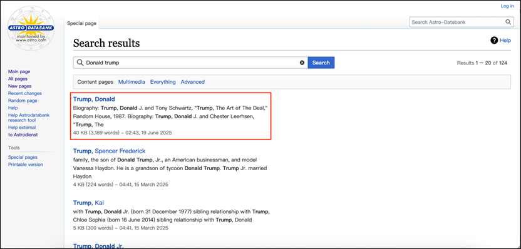
Task: Open the Astro-Databank logo home link
Action: coord(31,28)
